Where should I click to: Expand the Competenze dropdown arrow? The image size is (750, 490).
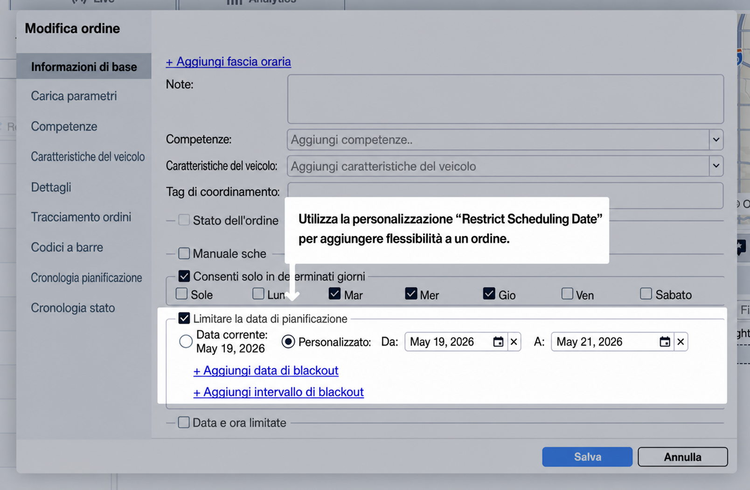716,140
